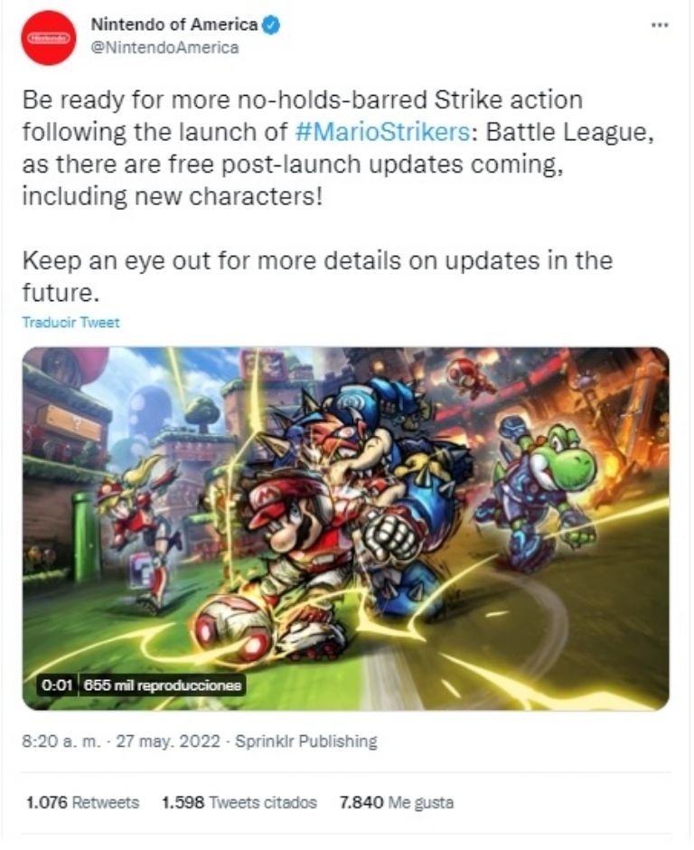Click the tweet body text paragraph

[x=338, y=148]
